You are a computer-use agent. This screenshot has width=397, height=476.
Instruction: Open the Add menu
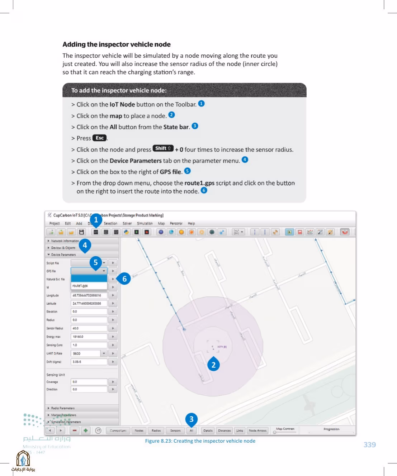pos(79,223)
